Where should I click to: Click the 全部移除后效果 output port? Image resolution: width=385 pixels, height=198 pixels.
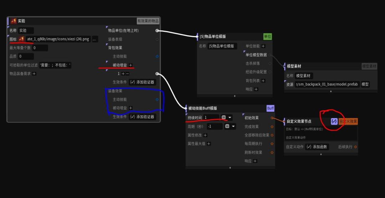click(272, 135)
